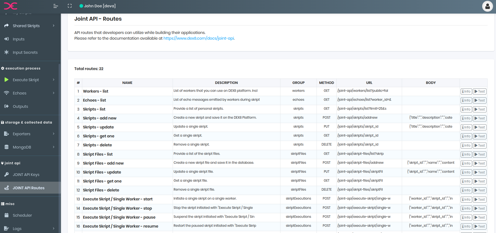
Task: Expand the Logs submenu chevron
Action: pyautogui.click(x=53, y=228)
